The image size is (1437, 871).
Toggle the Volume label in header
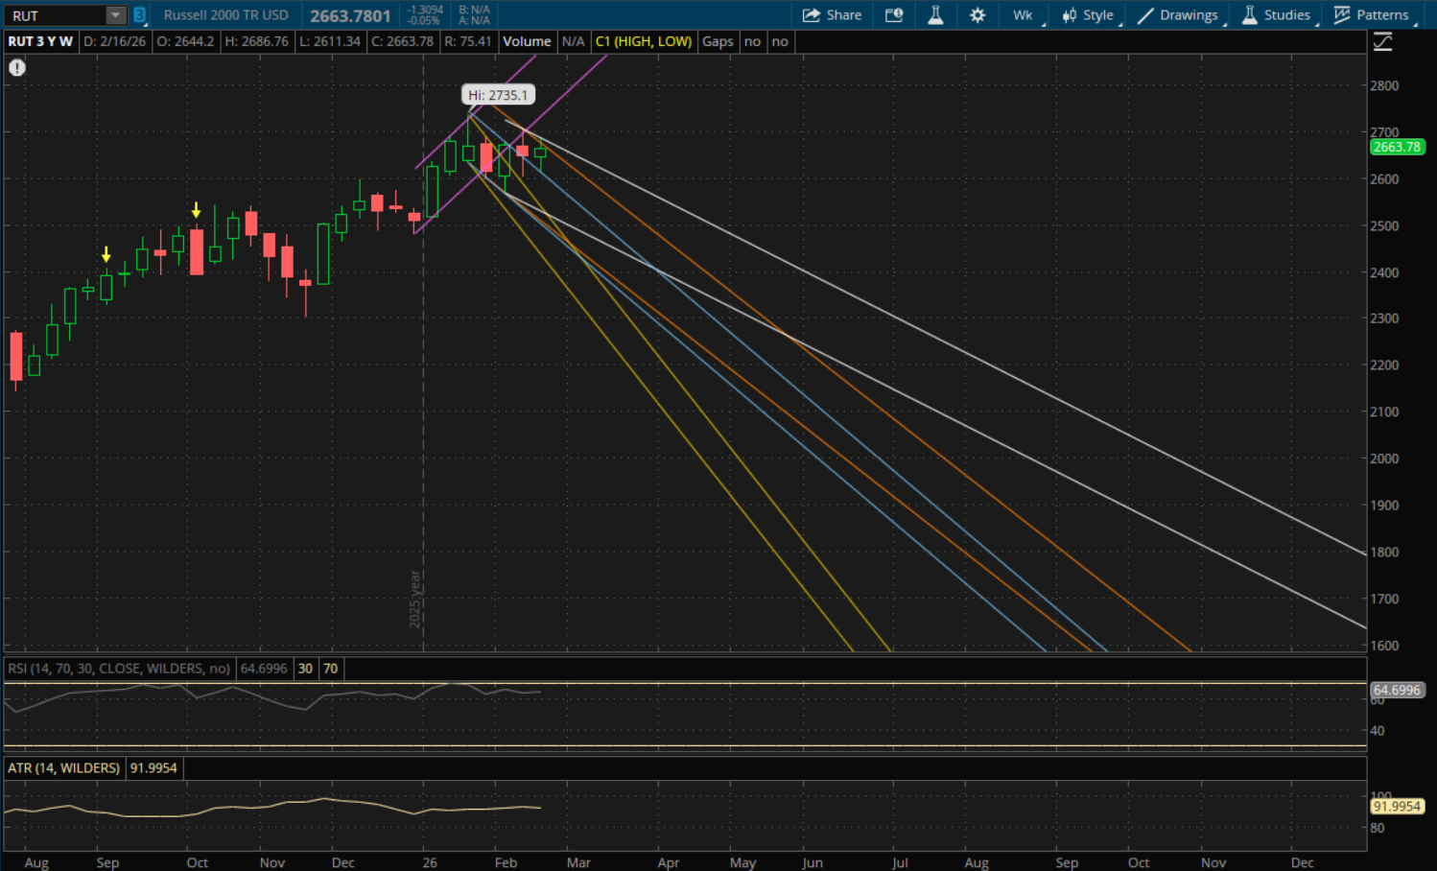[x=527, y=41]
